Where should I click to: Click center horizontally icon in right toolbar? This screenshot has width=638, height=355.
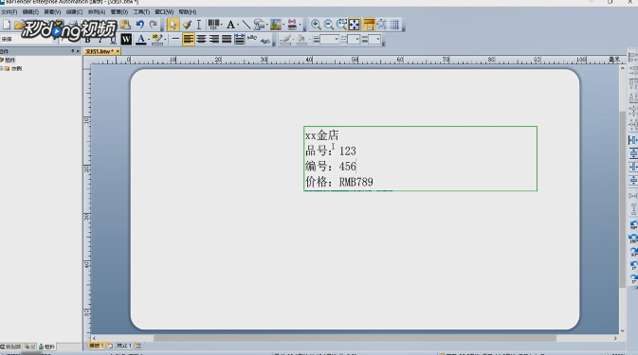coord(633,140)
